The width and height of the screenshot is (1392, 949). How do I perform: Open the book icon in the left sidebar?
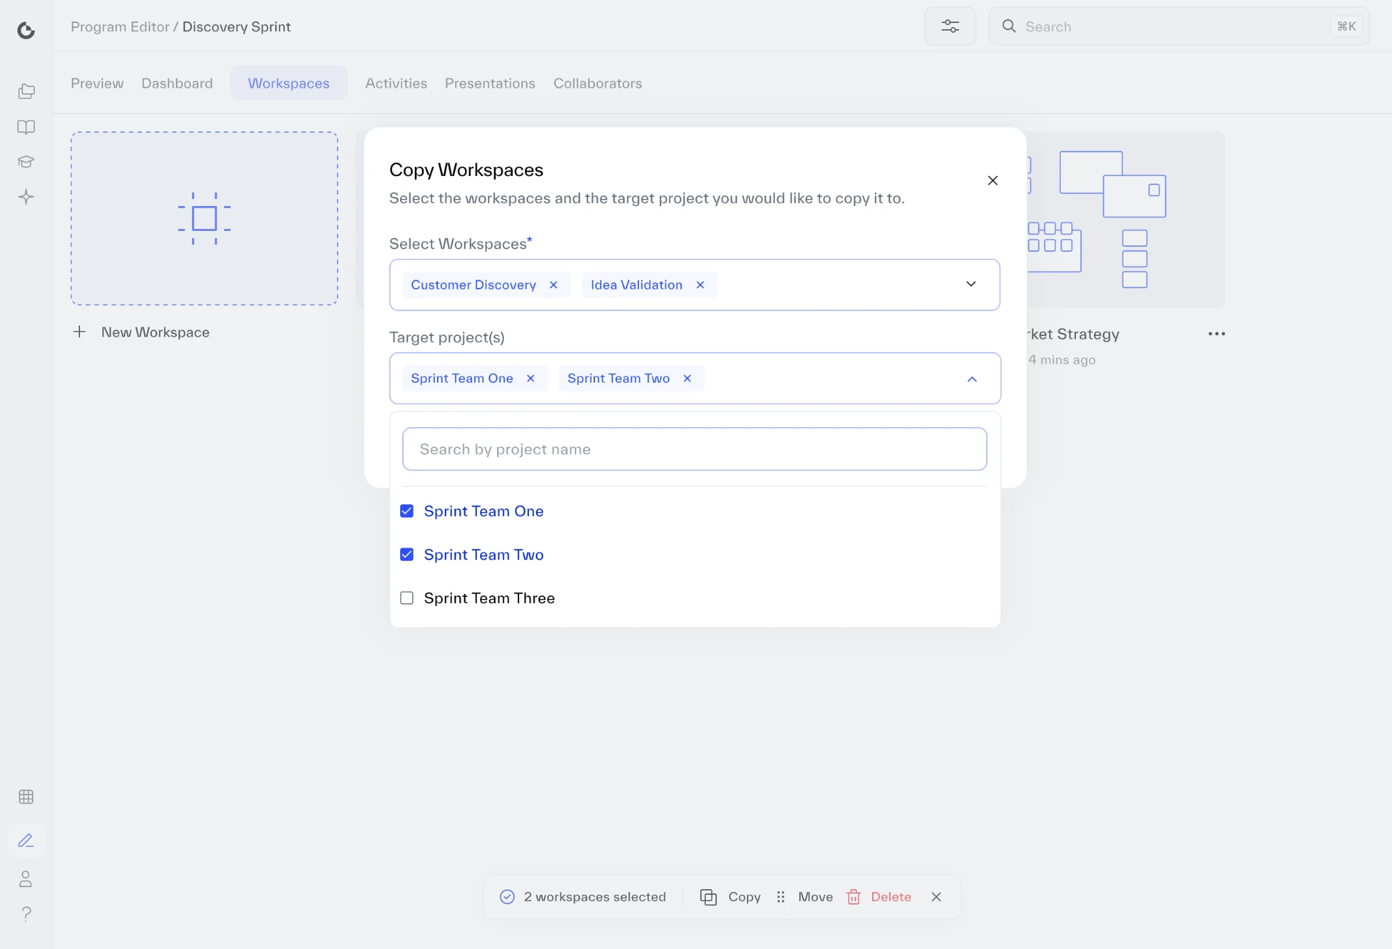pyautogui.click(x=26, y=127)
